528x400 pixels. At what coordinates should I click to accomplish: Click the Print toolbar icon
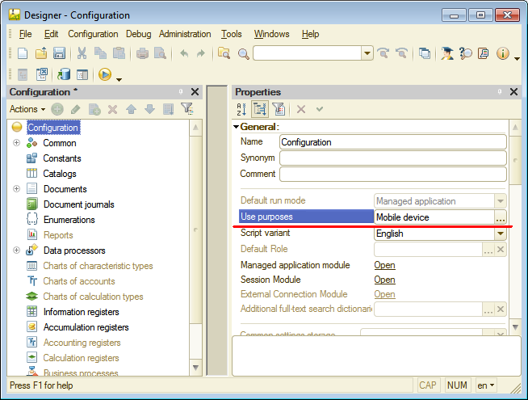pos(142,53)
